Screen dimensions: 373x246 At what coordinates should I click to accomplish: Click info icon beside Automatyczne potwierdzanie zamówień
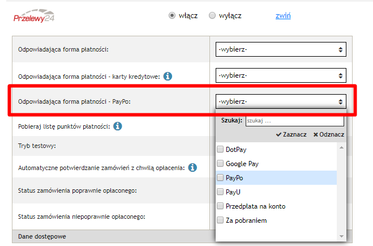(x=192, y=168)
